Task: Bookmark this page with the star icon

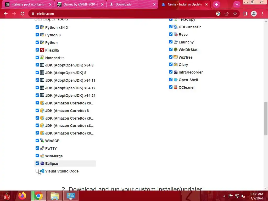Action: [235, 14]
